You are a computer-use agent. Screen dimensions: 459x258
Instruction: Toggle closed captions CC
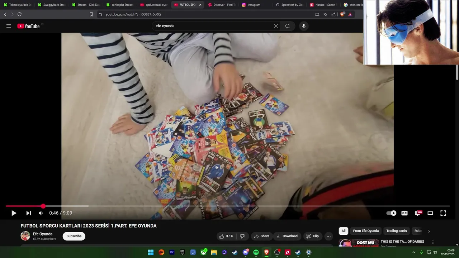[404, 213]
